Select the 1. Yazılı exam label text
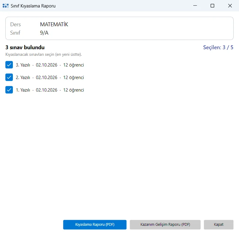239x235 pixels. (x=50, y=90)
